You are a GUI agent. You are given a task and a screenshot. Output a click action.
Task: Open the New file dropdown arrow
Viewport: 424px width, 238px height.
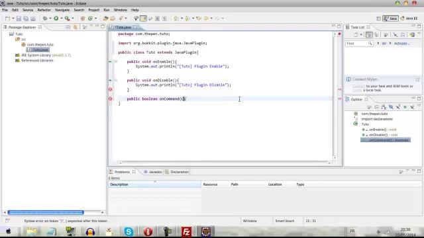13,19
